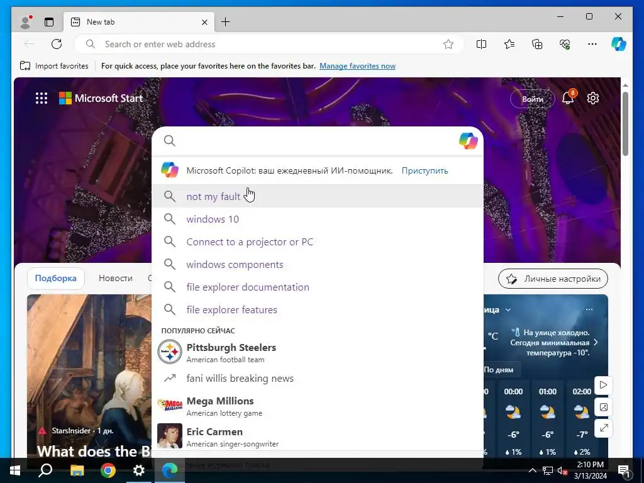Open the Edge profile icon
Image resolution: width=644 pixels, height=483 pixels.
click(26, 22)
